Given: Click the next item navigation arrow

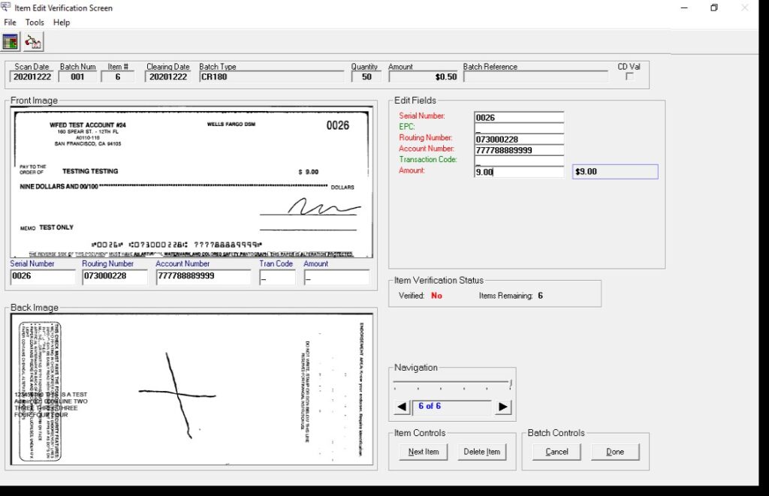Looking at the screenshot, I should coord(502,406).
